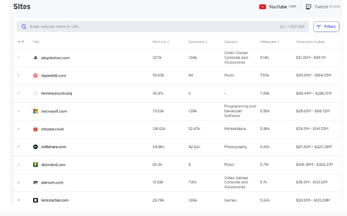Click the 52.43k sponsored cell for shopee.co.id
Image resolution: width=347 pixels, height=216 pixels.
click(194, 128)
